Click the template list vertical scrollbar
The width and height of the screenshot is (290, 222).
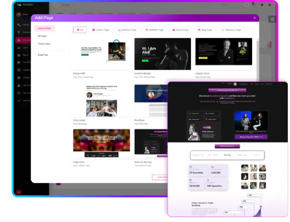tap(257, 61)
